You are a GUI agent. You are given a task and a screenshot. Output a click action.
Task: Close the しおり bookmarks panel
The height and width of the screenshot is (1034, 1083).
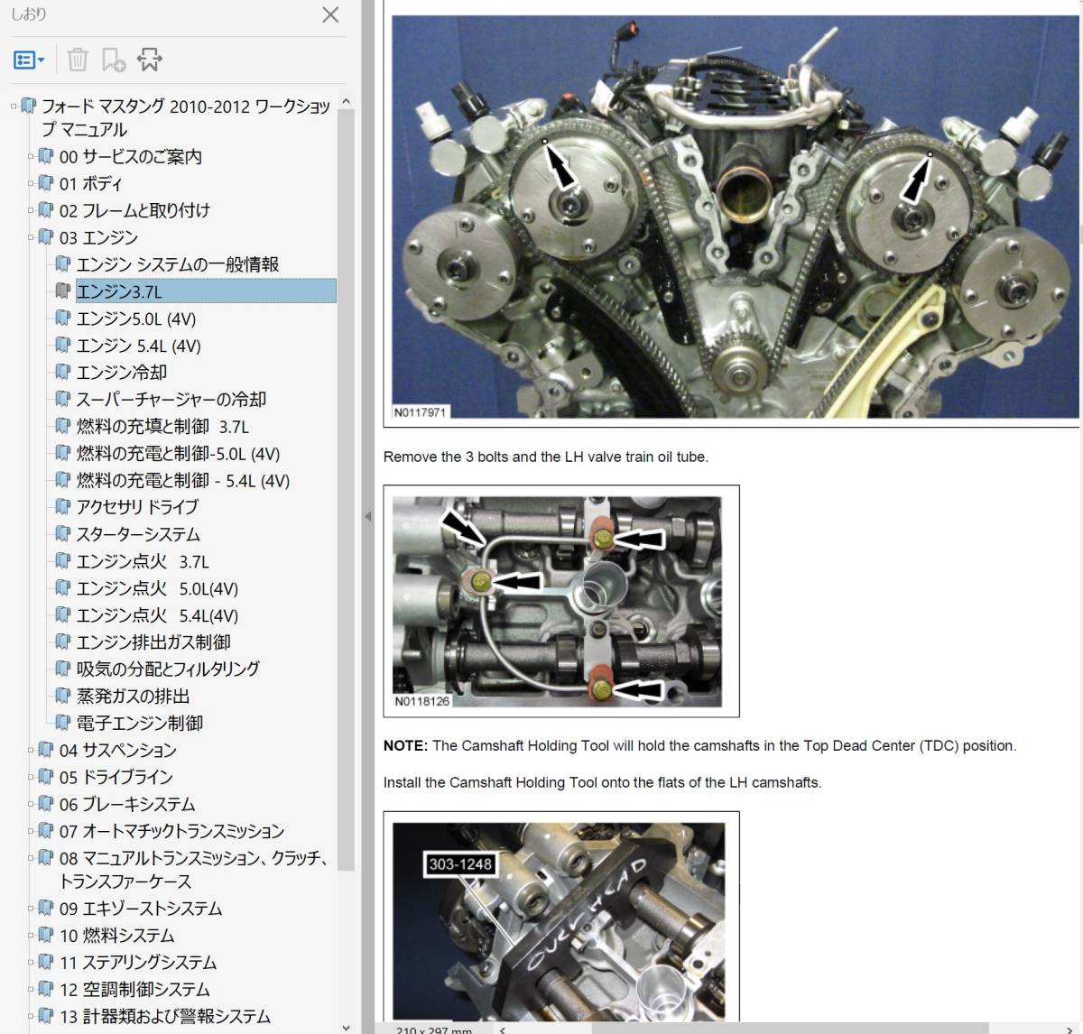(x=330, y=15)
